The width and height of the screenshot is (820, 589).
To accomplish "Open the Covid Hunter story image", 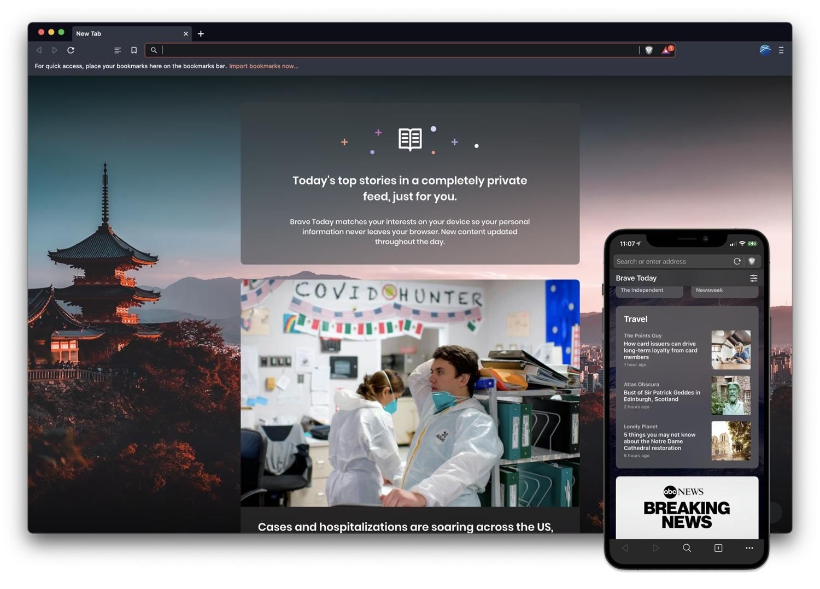I will pyautogui.click(x=410, y=393).
